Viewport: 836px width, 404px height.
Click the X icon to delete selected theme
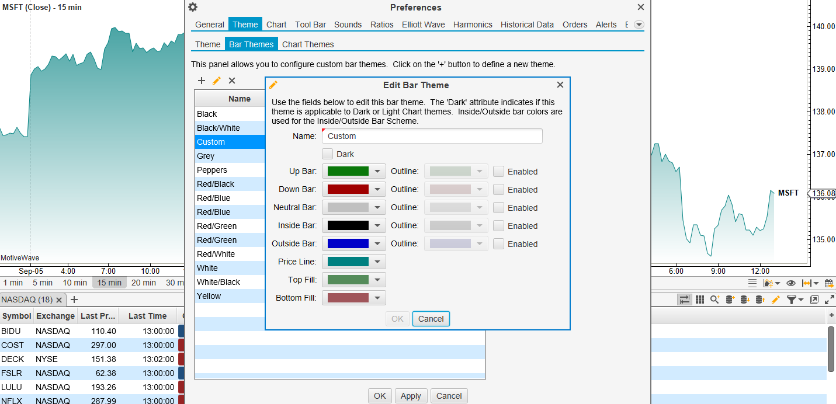click(x=232, y=81)
